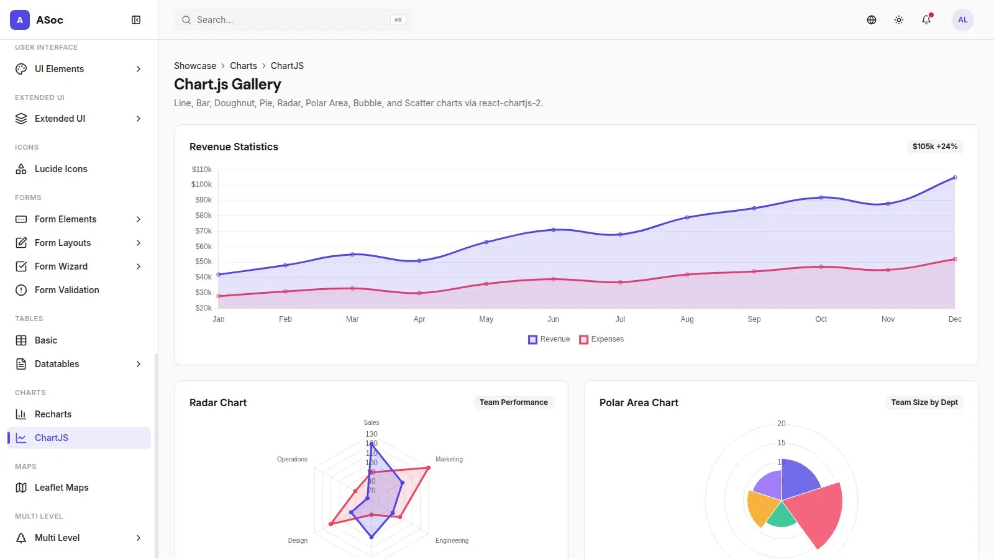Expand the Form Elements submenu chevron

coord(139,219)
